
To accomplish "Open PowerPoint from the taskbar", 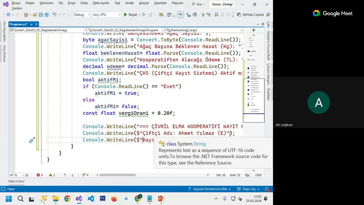I will 161,198.
